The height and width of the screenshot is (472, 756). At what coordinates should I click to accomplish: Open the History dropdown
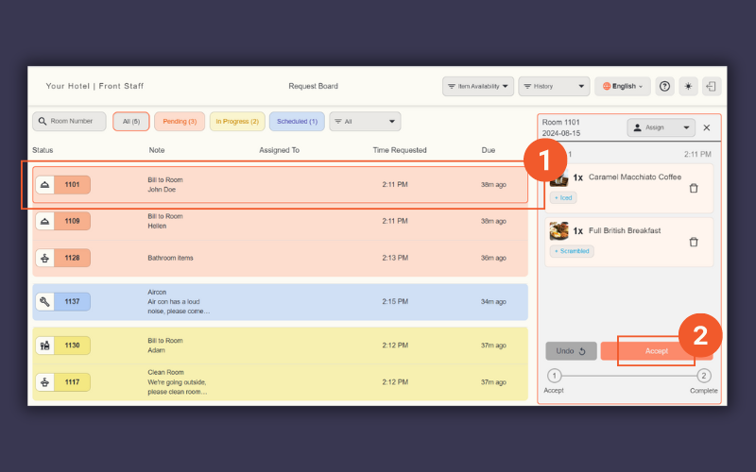point(553,86)
